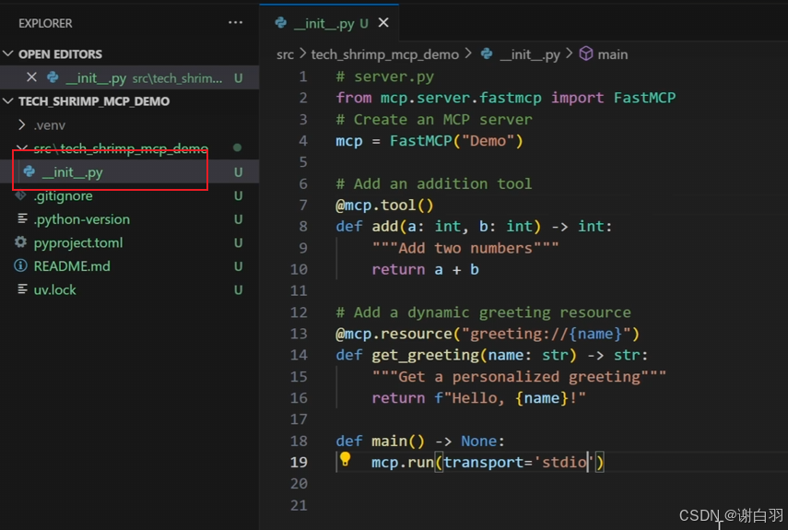Click the "Get a personalized greeting" docstring
The width and height of the screenshot is (788, 530).
click(x=519, y=377)
